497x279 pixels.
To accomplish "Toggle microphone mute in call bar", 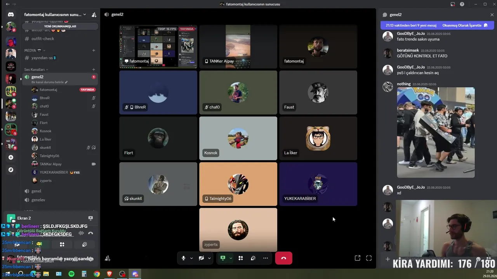I will [x=183, y=258].
